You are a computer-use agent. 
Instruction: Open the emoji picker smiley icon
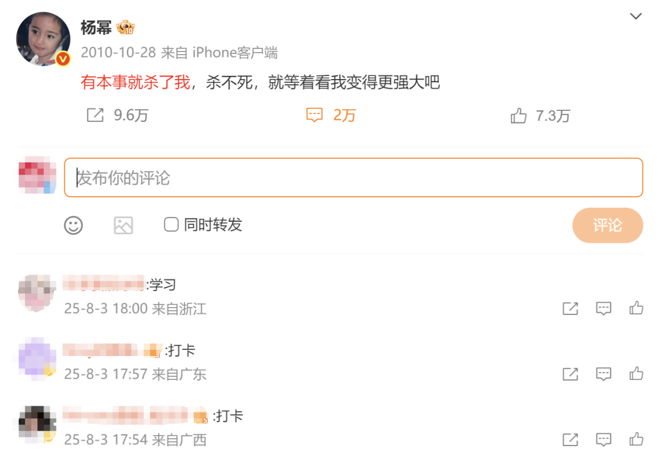(74, 226)
